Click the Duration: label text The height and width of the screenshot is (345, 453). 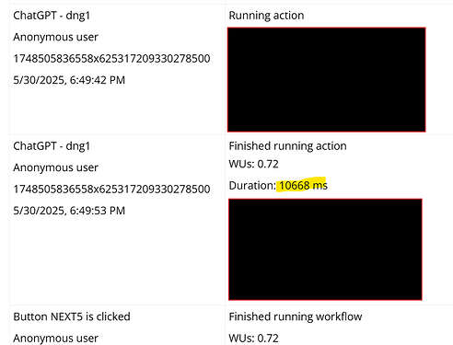(252, 186)
